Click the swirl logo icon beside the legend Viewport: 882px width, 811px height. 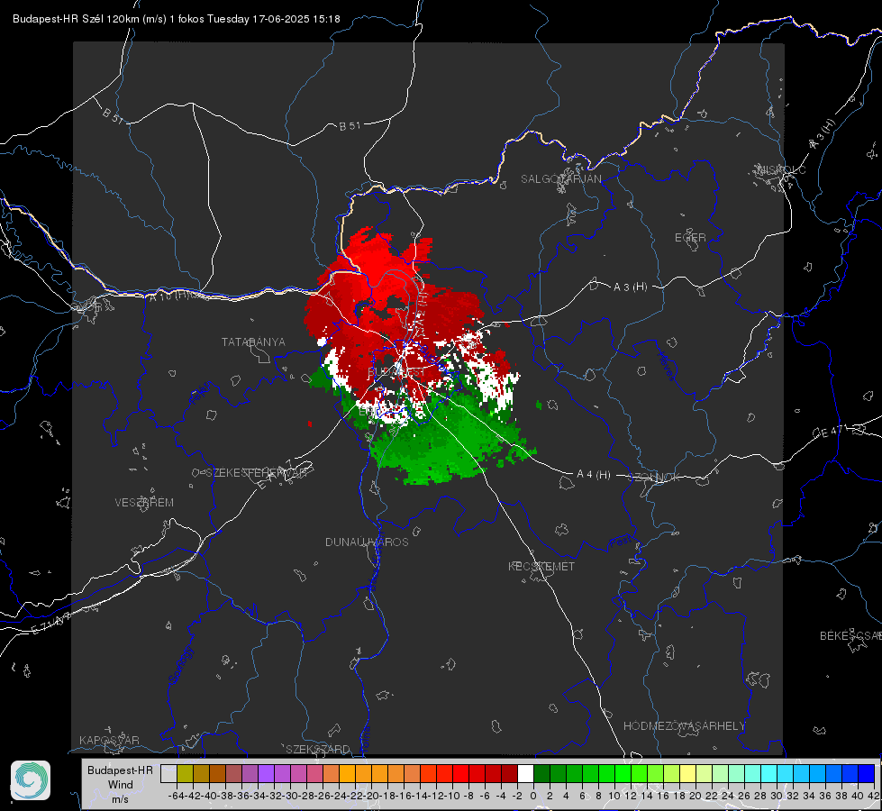(31, 780)
